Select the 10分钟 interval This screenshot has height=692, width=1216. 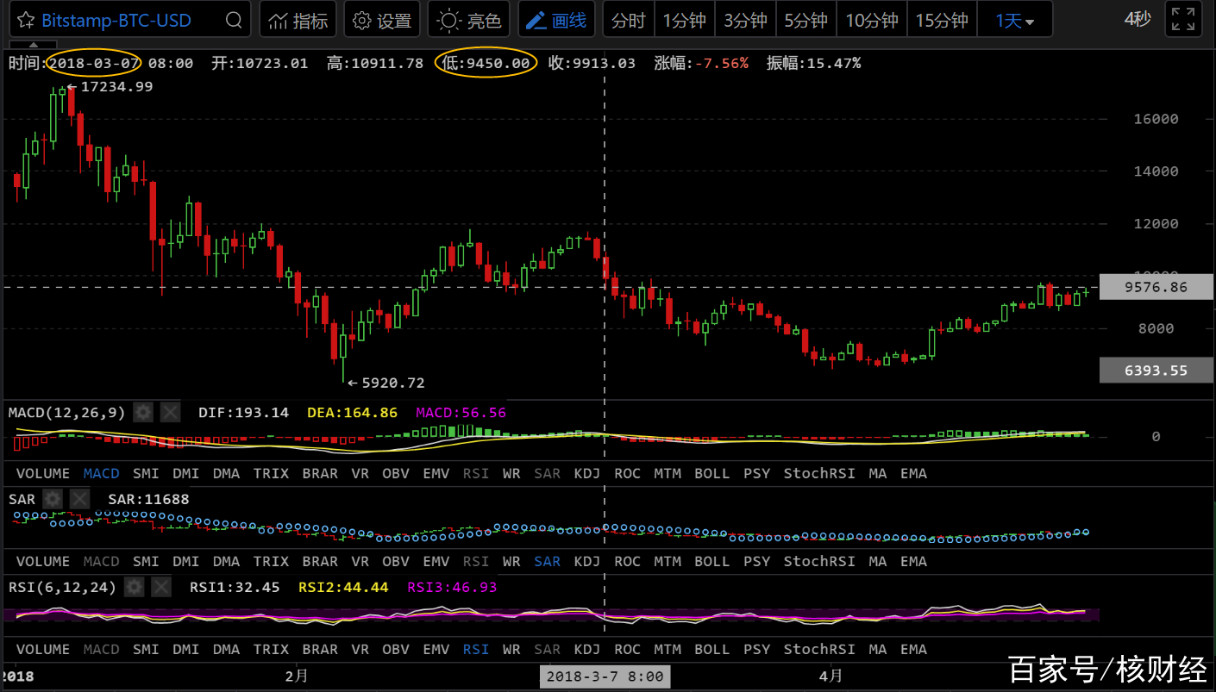click(x=871, y=20)
